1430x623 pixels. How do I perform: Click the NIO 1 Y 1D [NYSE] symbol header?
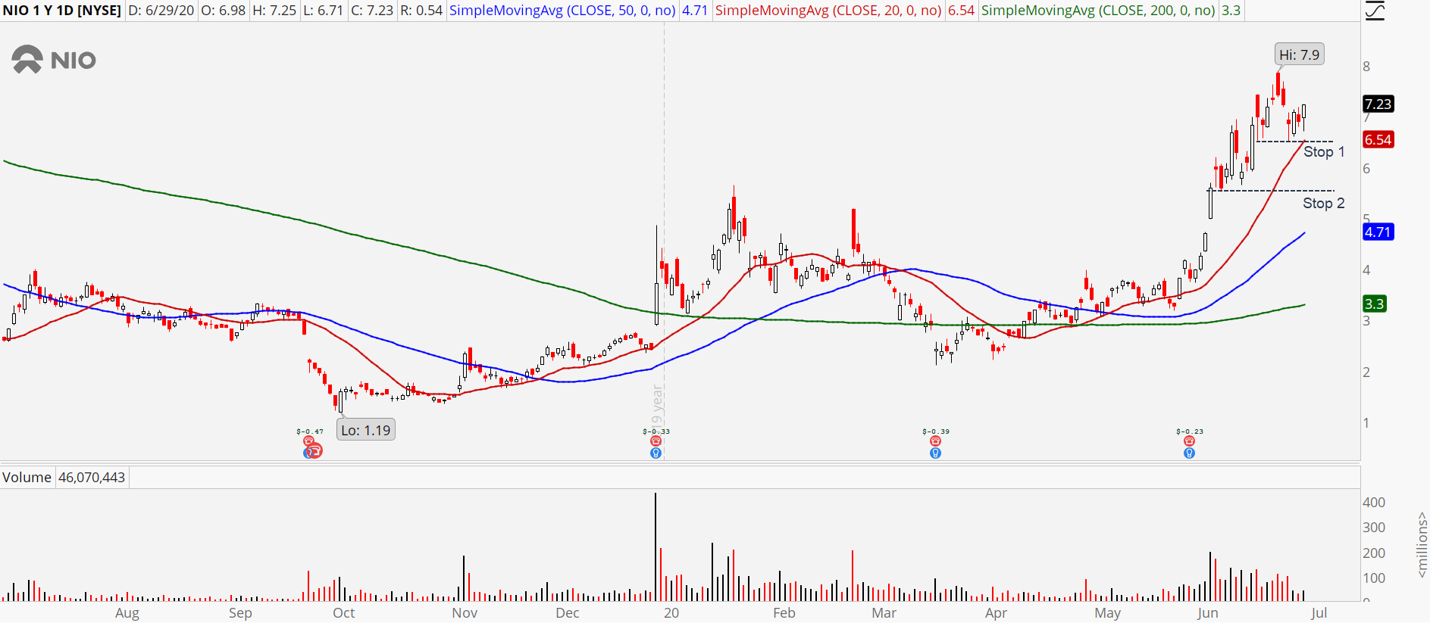point(62,11)
